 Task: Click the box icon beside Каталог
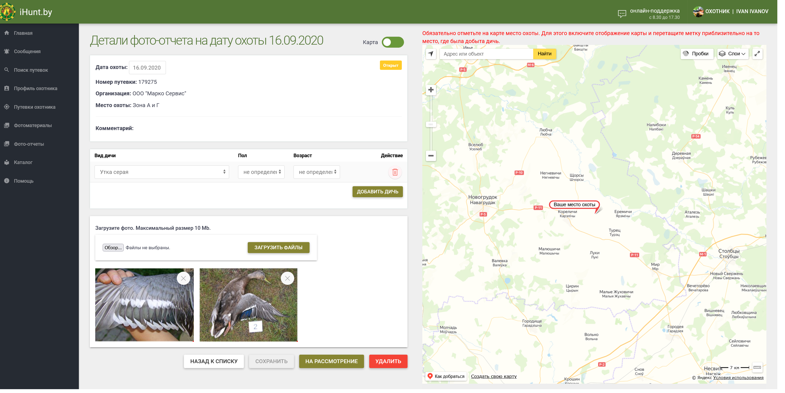pos(7,162)
